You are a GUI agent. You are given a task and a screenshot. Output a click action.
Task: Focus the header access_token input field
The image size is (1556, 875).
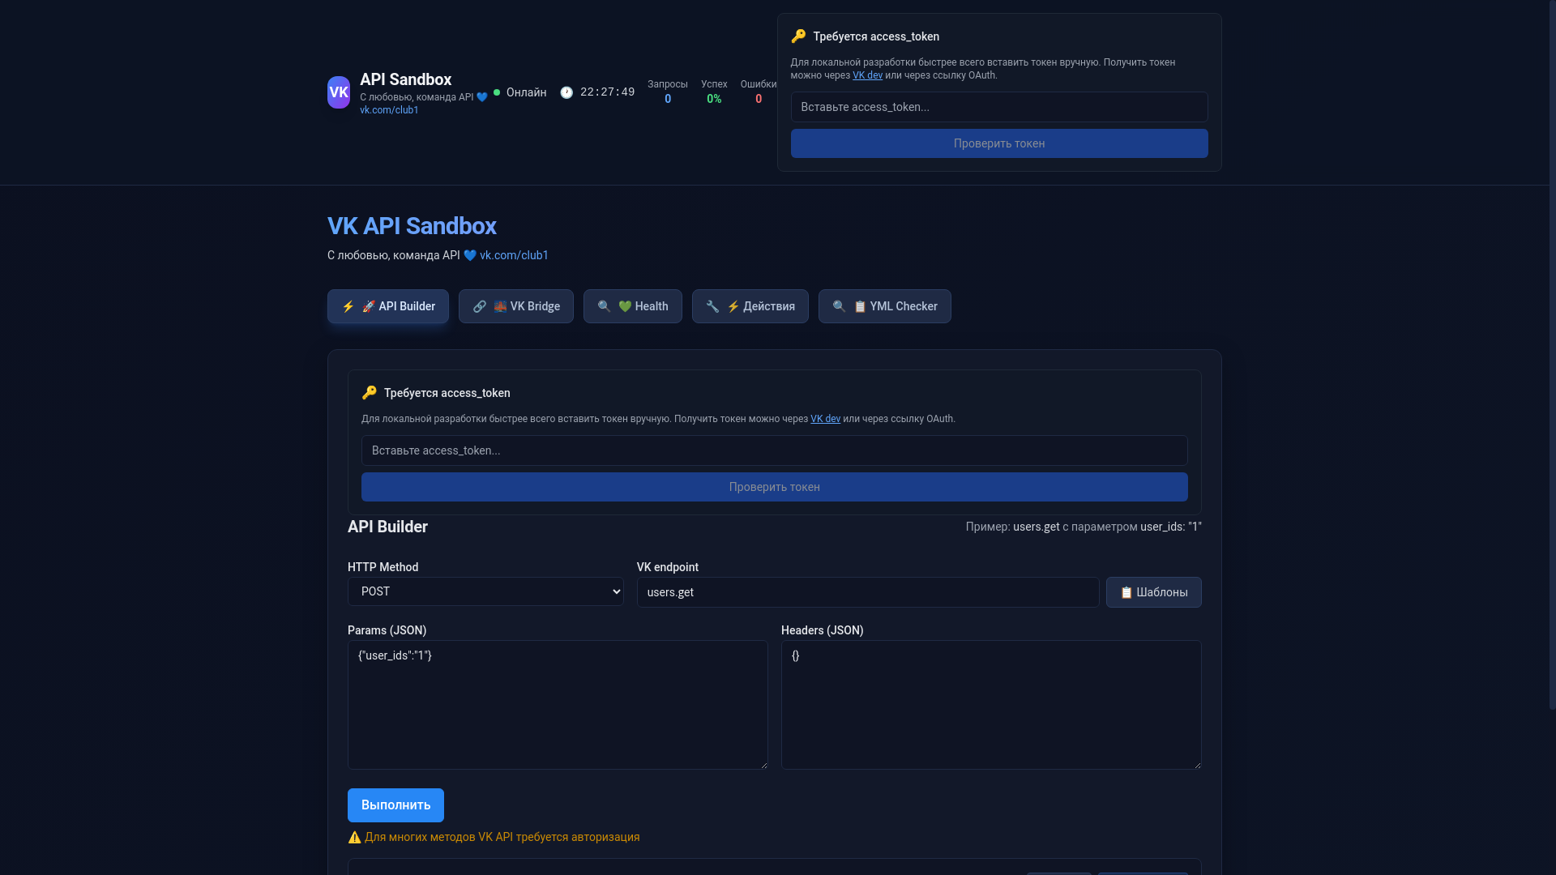pos(999,107)
